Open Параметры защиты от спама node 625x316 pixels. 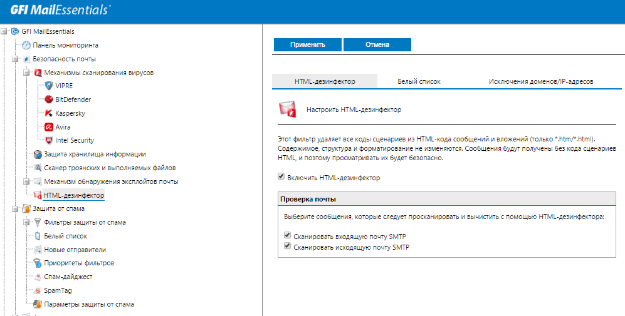89,305
